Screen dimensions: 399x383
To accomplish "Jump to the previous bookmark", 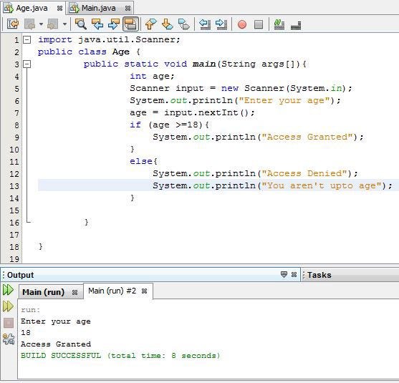I will (150, 24).
